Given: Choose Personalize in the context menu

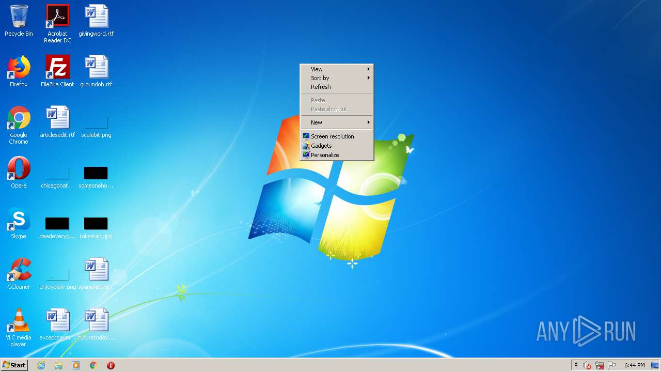Looking at the screenshot, I should pyautogui.click(x=337, y=155).
